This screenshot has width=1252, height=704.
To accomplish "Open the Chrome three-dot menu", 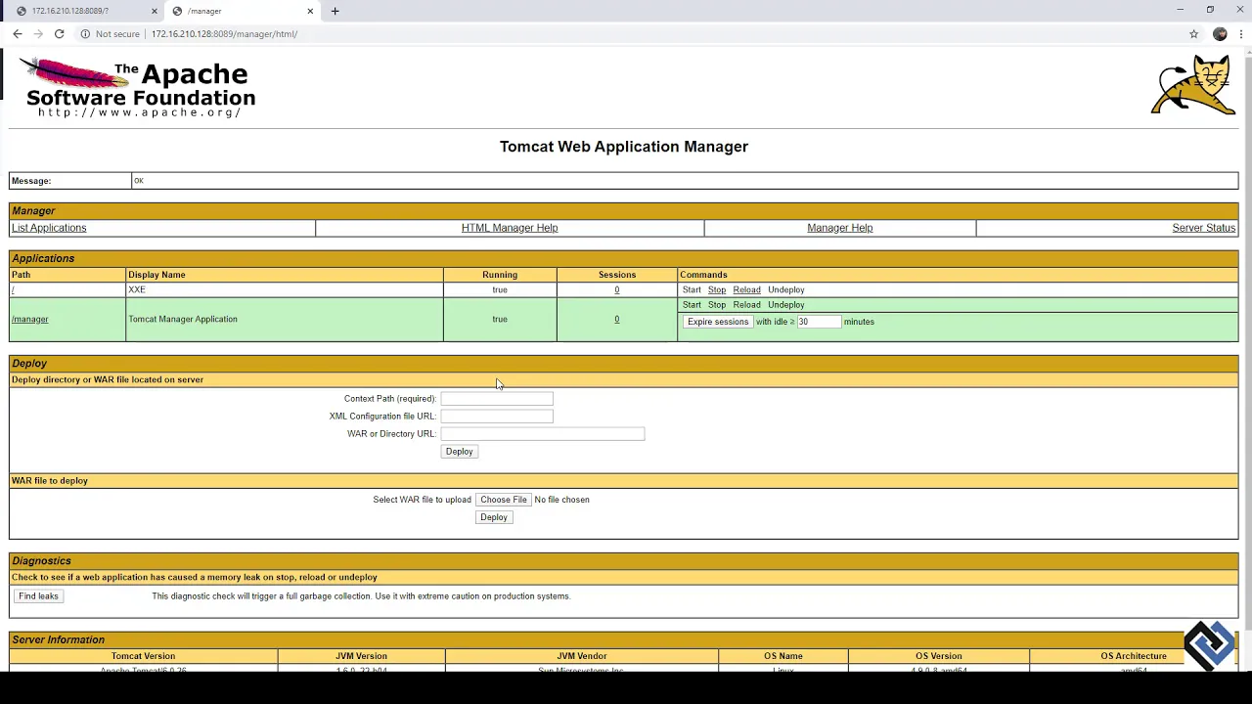I will (1240, 34).
